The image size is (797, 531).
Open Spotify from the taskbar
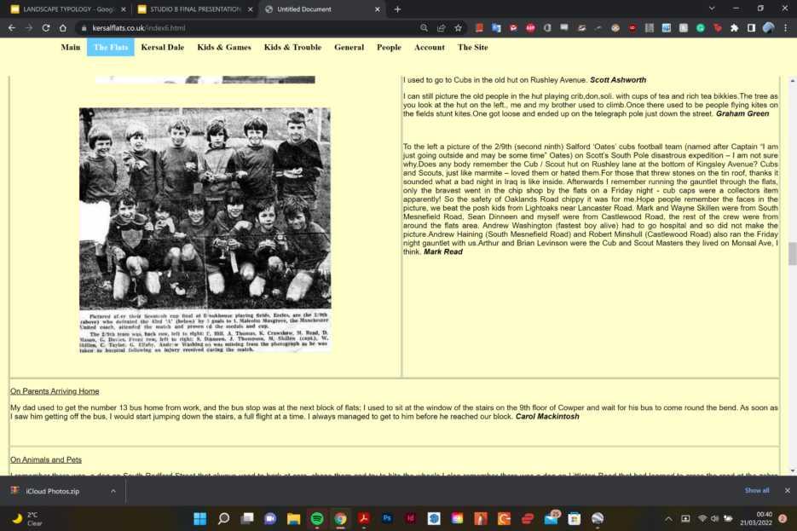(317, 518)
